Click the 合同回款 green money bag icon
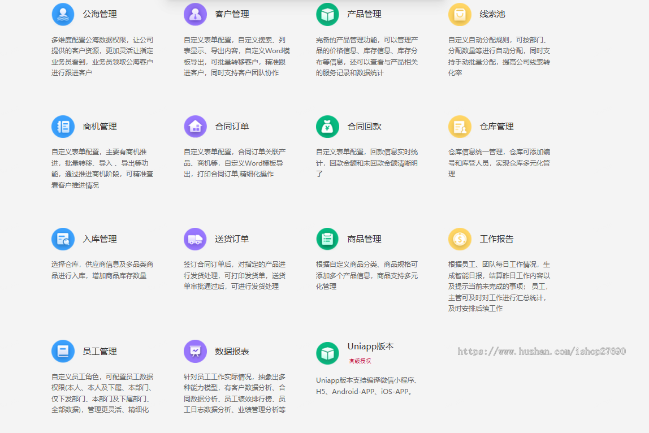 pyautogui.click(x=327, y=126)
